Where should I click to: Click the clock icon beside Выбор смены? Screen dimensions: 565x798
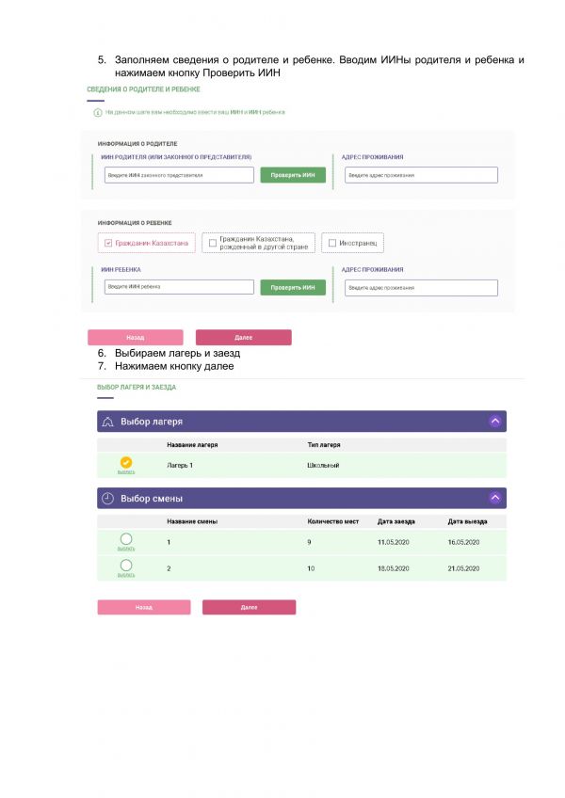point(108,498)
